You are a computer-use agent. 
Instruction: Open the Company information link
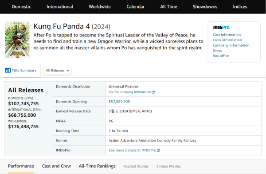coord(231,45)
